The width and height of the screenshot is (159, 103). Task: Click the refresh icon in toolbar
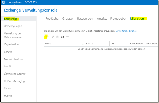click(63, 37)
